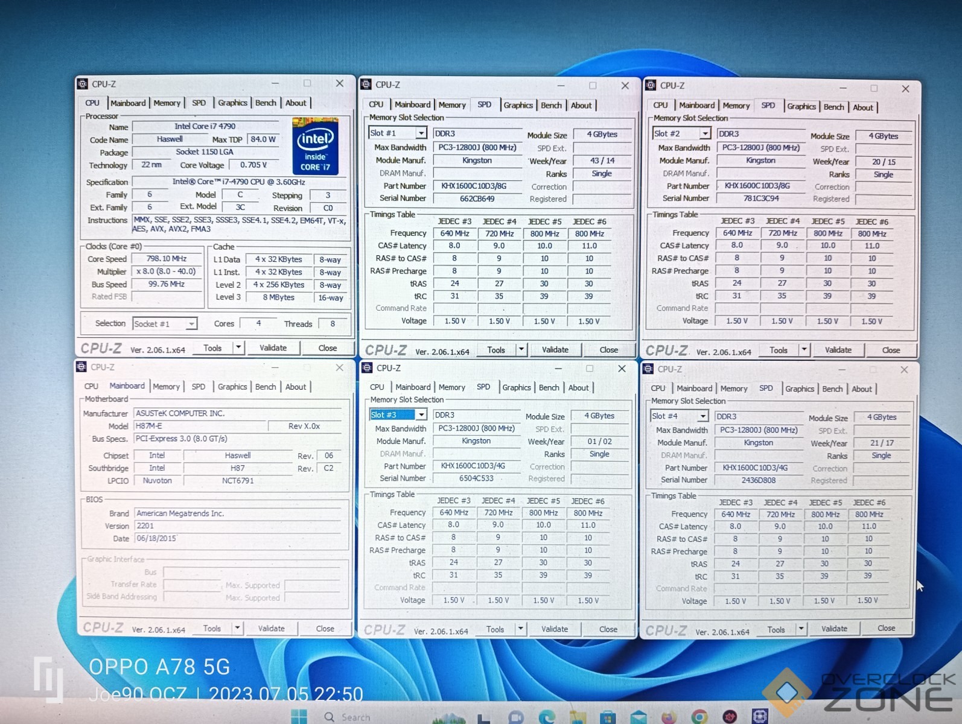This screenshot has width=962, height=724.
Task: Click the CPU-Z title icon in the Slot #4 window
Action: coord(648,369)
